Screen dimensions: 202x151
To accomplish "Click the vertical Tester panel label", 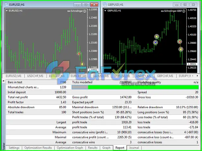I will (3, 146).
